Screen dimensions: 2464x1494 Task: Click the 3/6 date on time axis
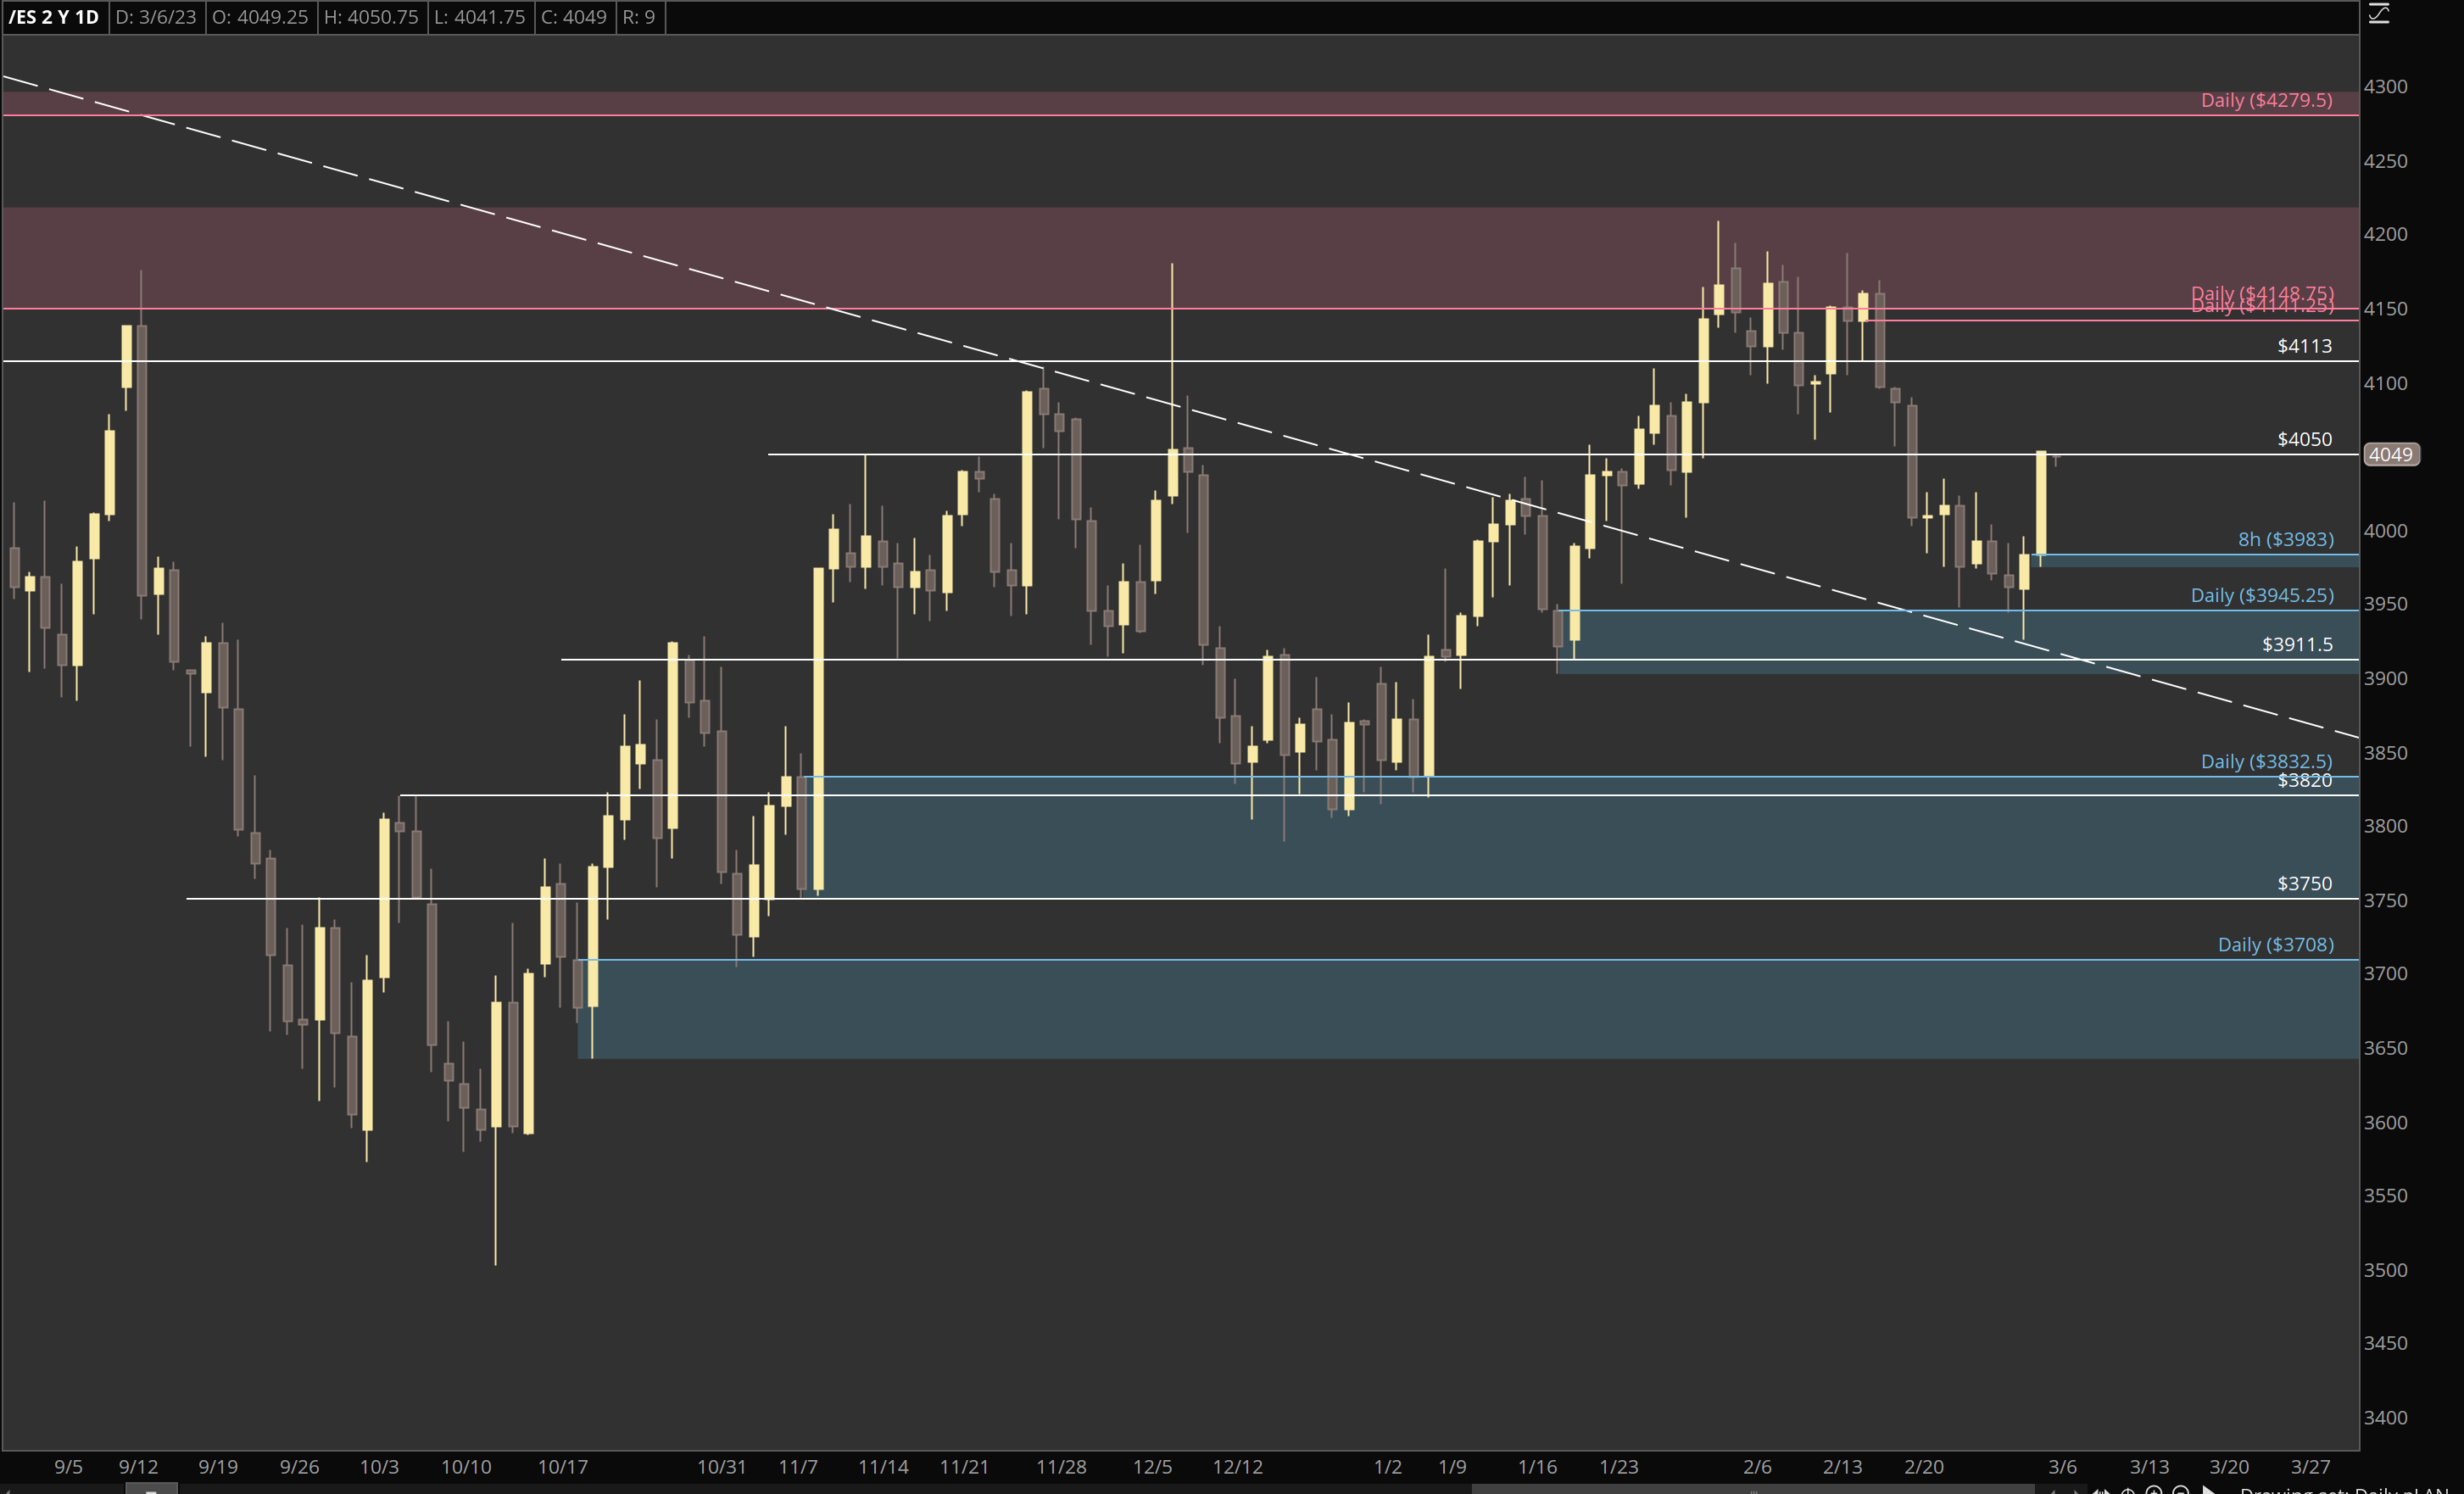2061,1467
